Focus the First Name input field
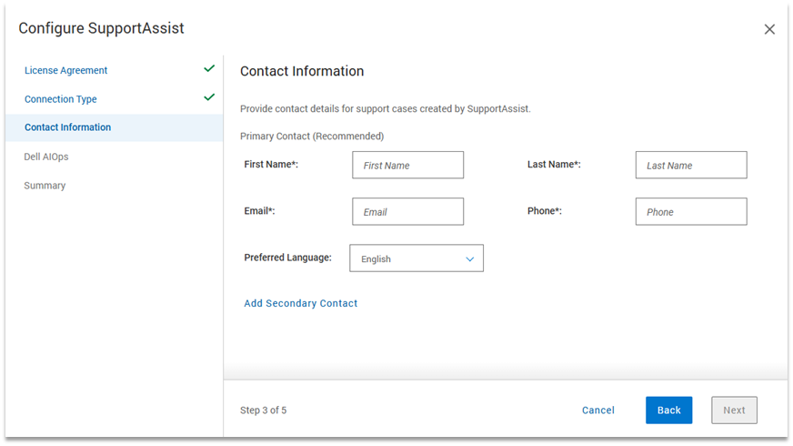 pyautogui.click(x=407, y=165)
